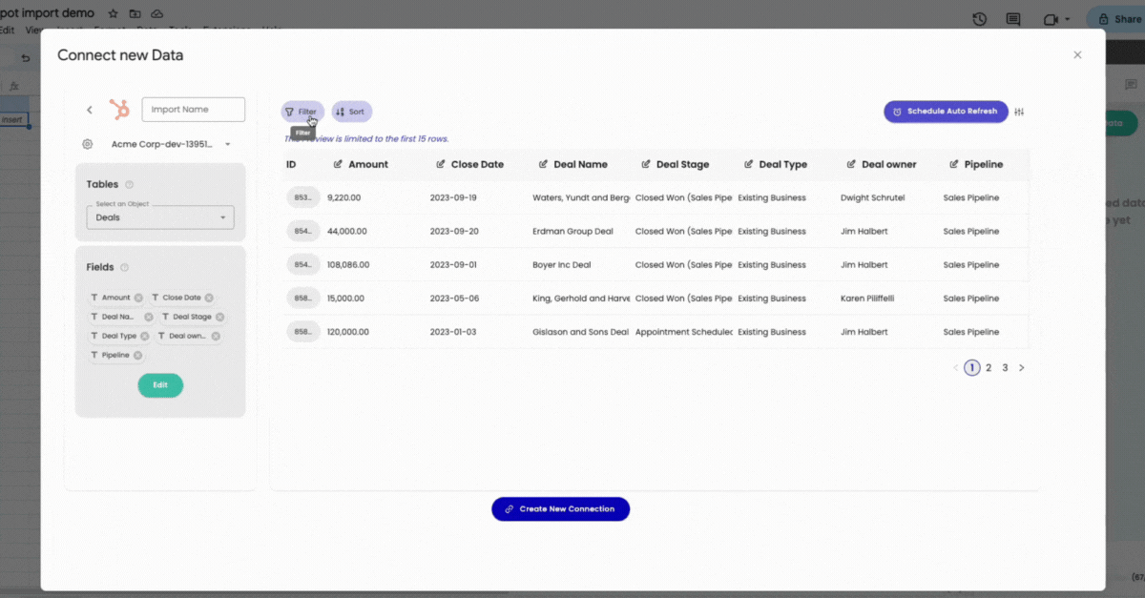The width and height of the screenshot is (1145, 598).
Task: Click Schedule Auto Refresh button
Action: [946, 112]
